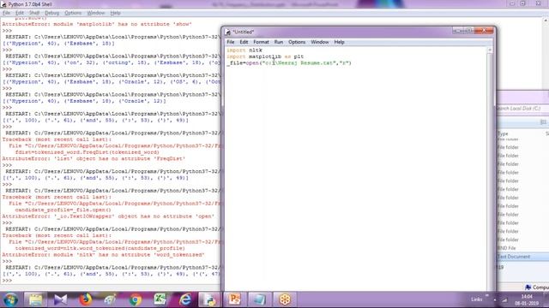Screen dimensions: 549x308
Task: Click the Explorer view options icon
Action: point(543,121)
